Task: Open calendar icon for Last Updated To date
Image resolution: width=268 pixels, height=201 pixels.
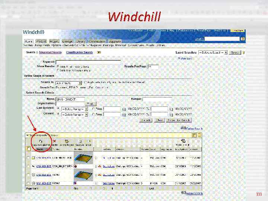Action: point(171,109)
